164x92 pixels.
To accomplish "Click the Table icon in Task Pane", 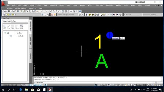I will pyautogui.click(x=12, y=27).
